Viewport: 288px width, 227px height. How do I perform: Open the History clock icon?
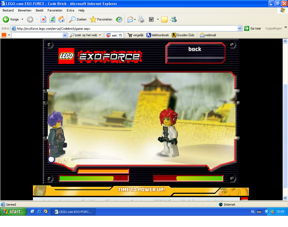coord(119,19)
